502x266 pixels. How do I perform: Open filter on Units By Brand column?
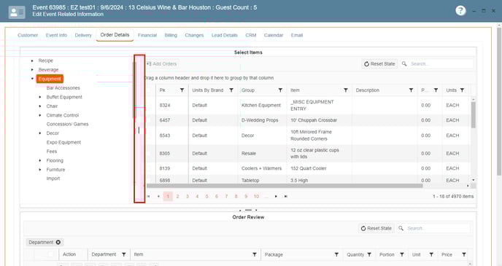[x=231, y=90]
